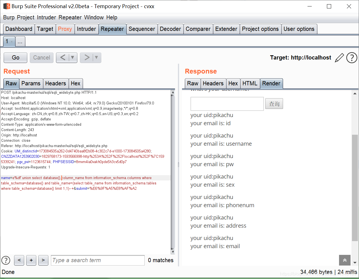Viewport: 359px width, 279px height.
Task: Switch to the Sequencer tab
Action: (142, 29)
